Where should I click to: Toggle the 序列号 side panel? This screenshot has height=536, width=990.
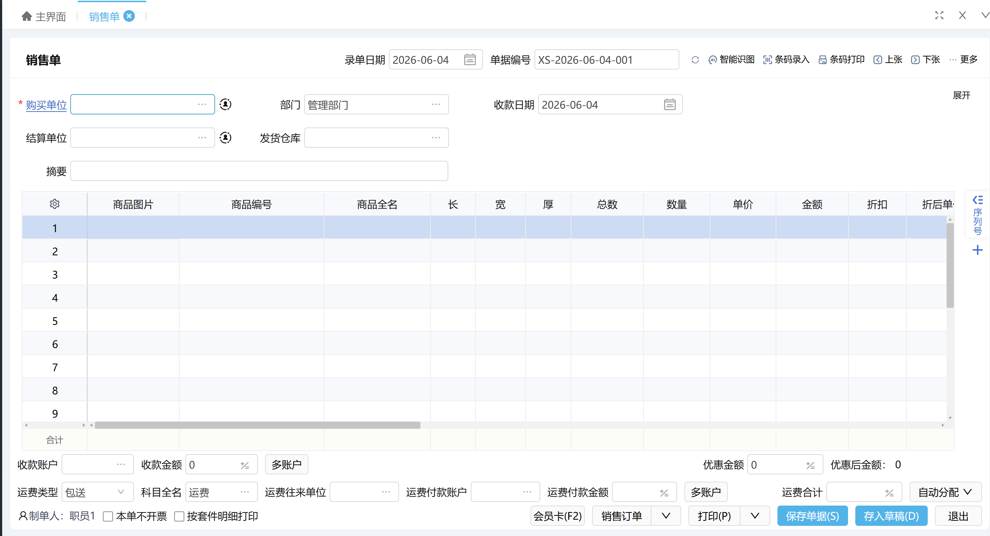[x=977, y=215]
